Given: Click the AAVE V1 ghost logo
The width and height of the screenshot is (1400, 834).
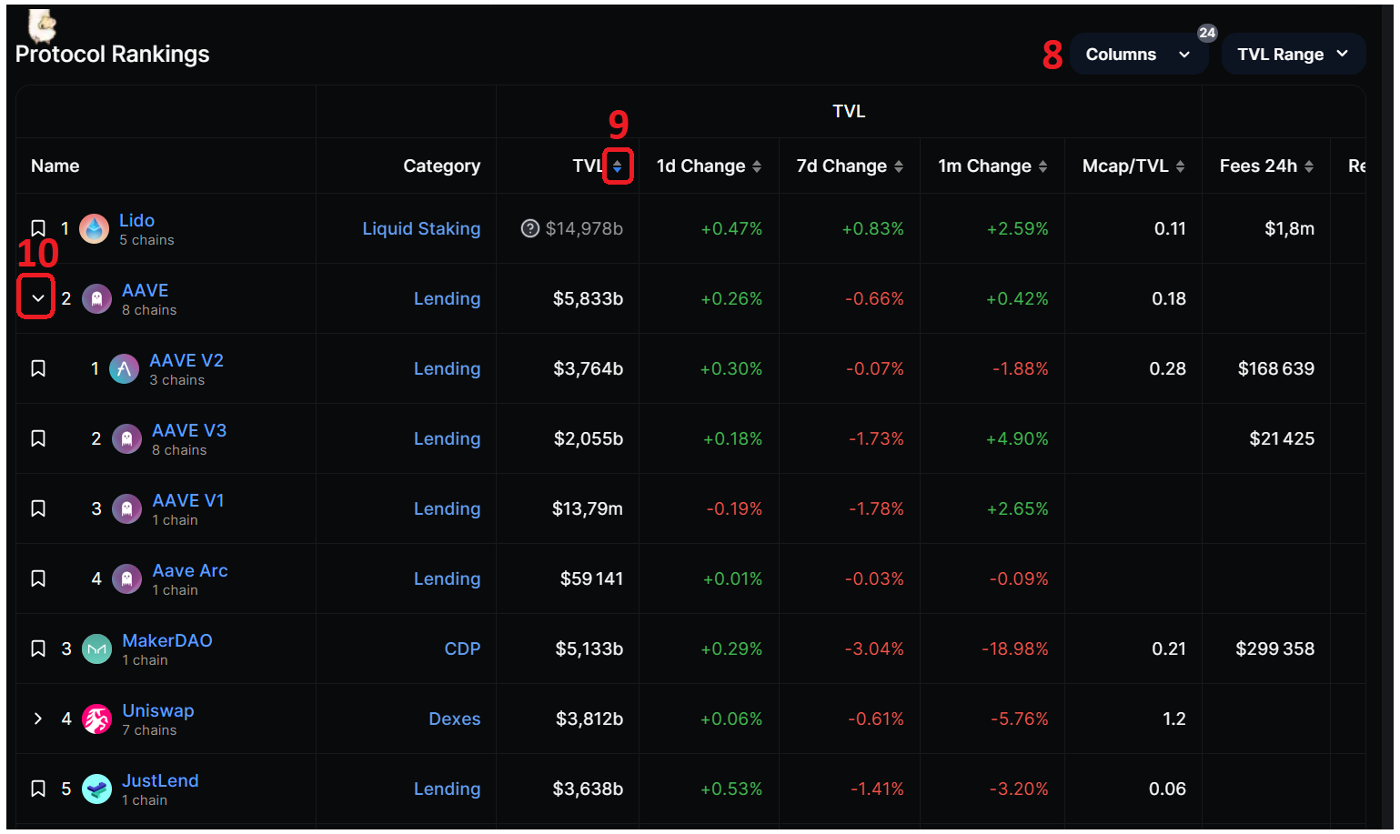Looking at the screenshot, I should point(126,508).
